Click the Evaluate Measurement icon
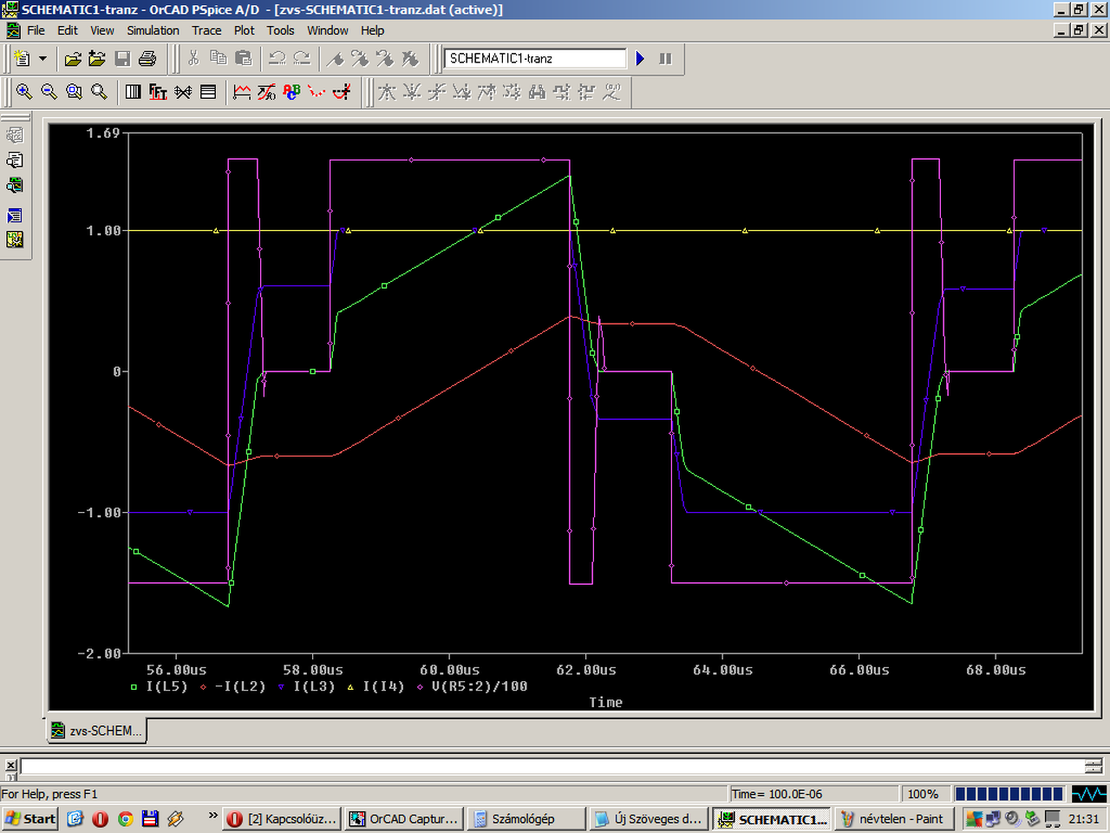 [267, 92]
